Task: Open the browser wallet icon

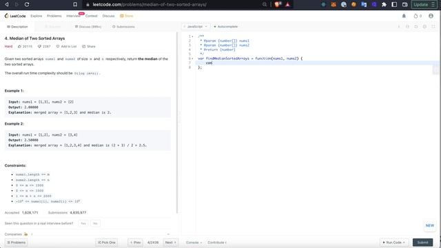Action: coord(404,5)
